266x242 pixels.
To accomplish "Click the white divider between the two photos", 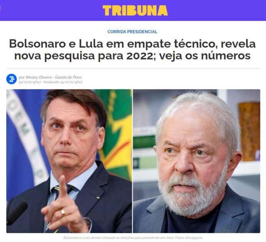I will (x=132, y=161).
